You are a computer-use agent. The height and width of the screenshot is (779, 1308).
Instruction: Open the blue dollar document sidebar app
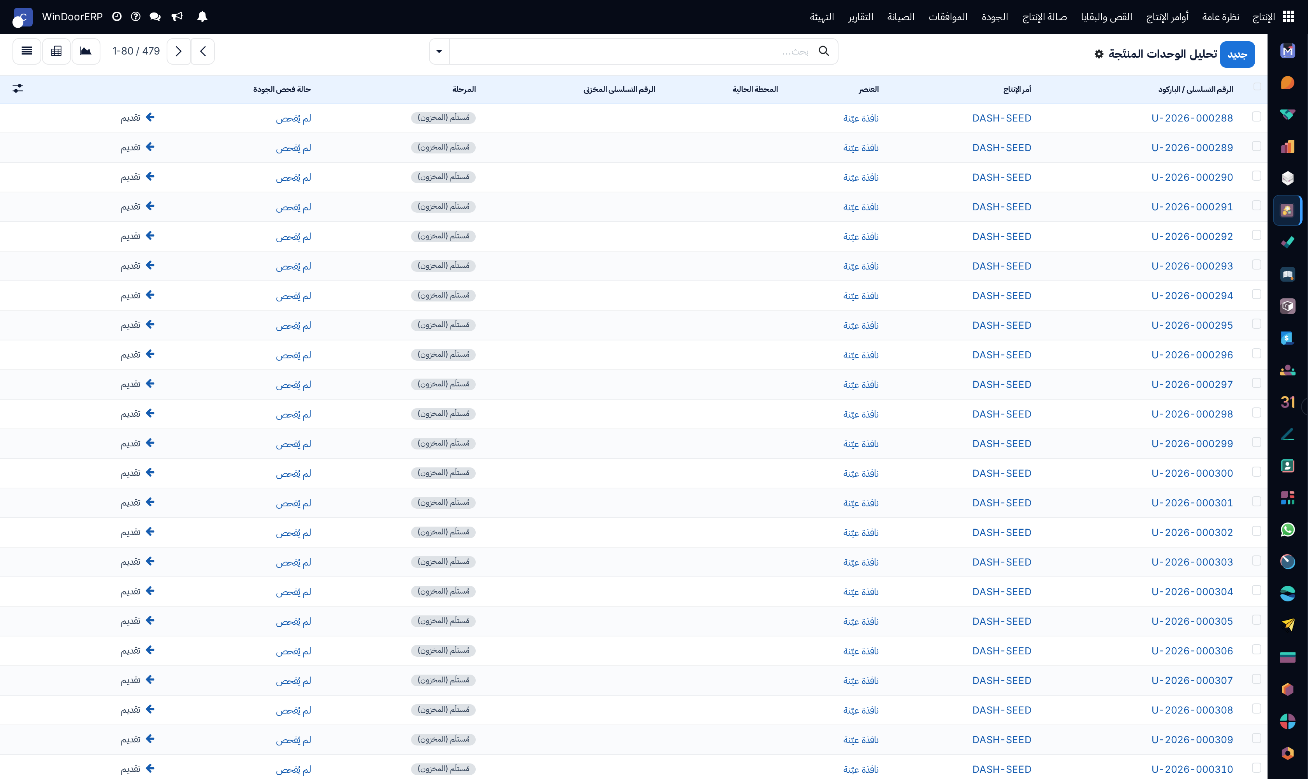(1287, 338)
